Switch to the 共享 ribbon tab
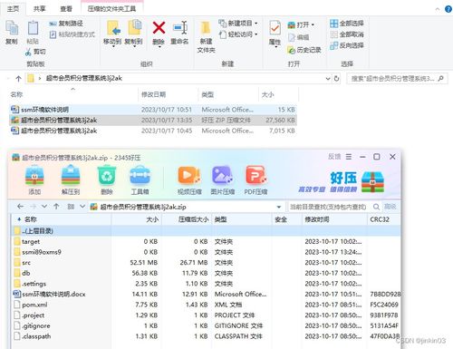The height and width of the screenshot is (349, 453). point(39,9)
